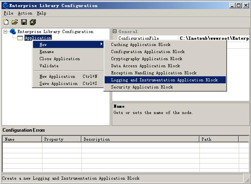Click the ConfigurationFile property value field

click(x=214, y=38)
